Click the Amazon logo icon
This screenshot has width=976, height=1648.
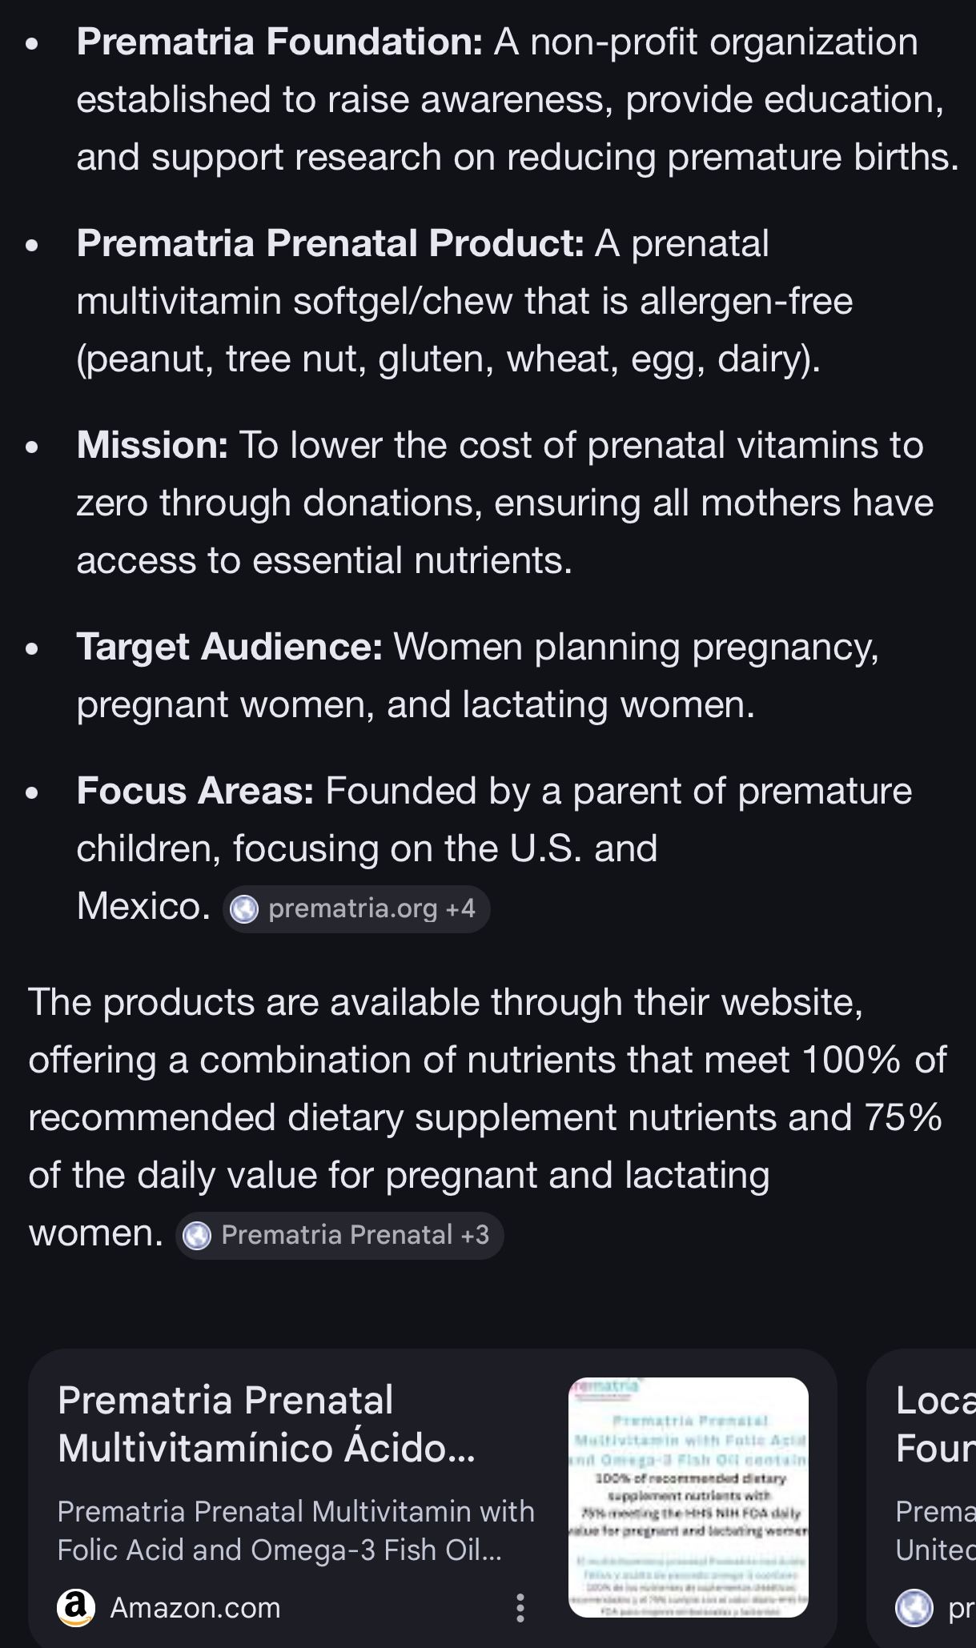[76, 1607]
